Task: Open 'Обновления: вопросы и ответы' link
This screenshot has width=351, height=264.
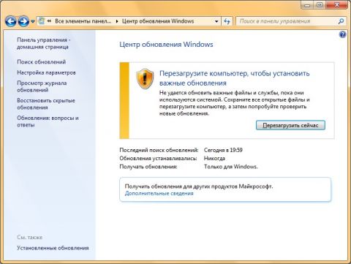Action: 48,121
